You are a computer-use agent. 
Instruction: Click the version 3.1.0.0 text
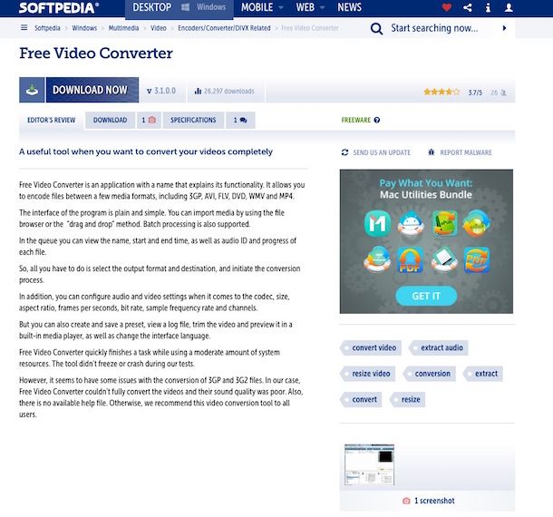coord(165,91)
